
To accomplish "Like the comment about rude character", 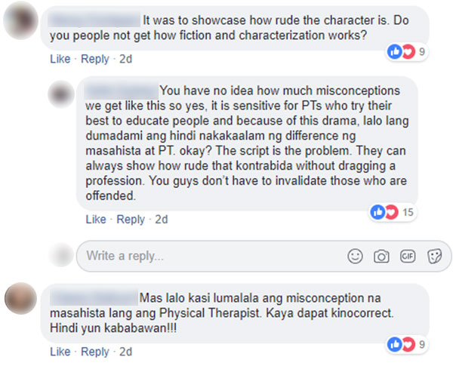I will (x=60, y=59).
